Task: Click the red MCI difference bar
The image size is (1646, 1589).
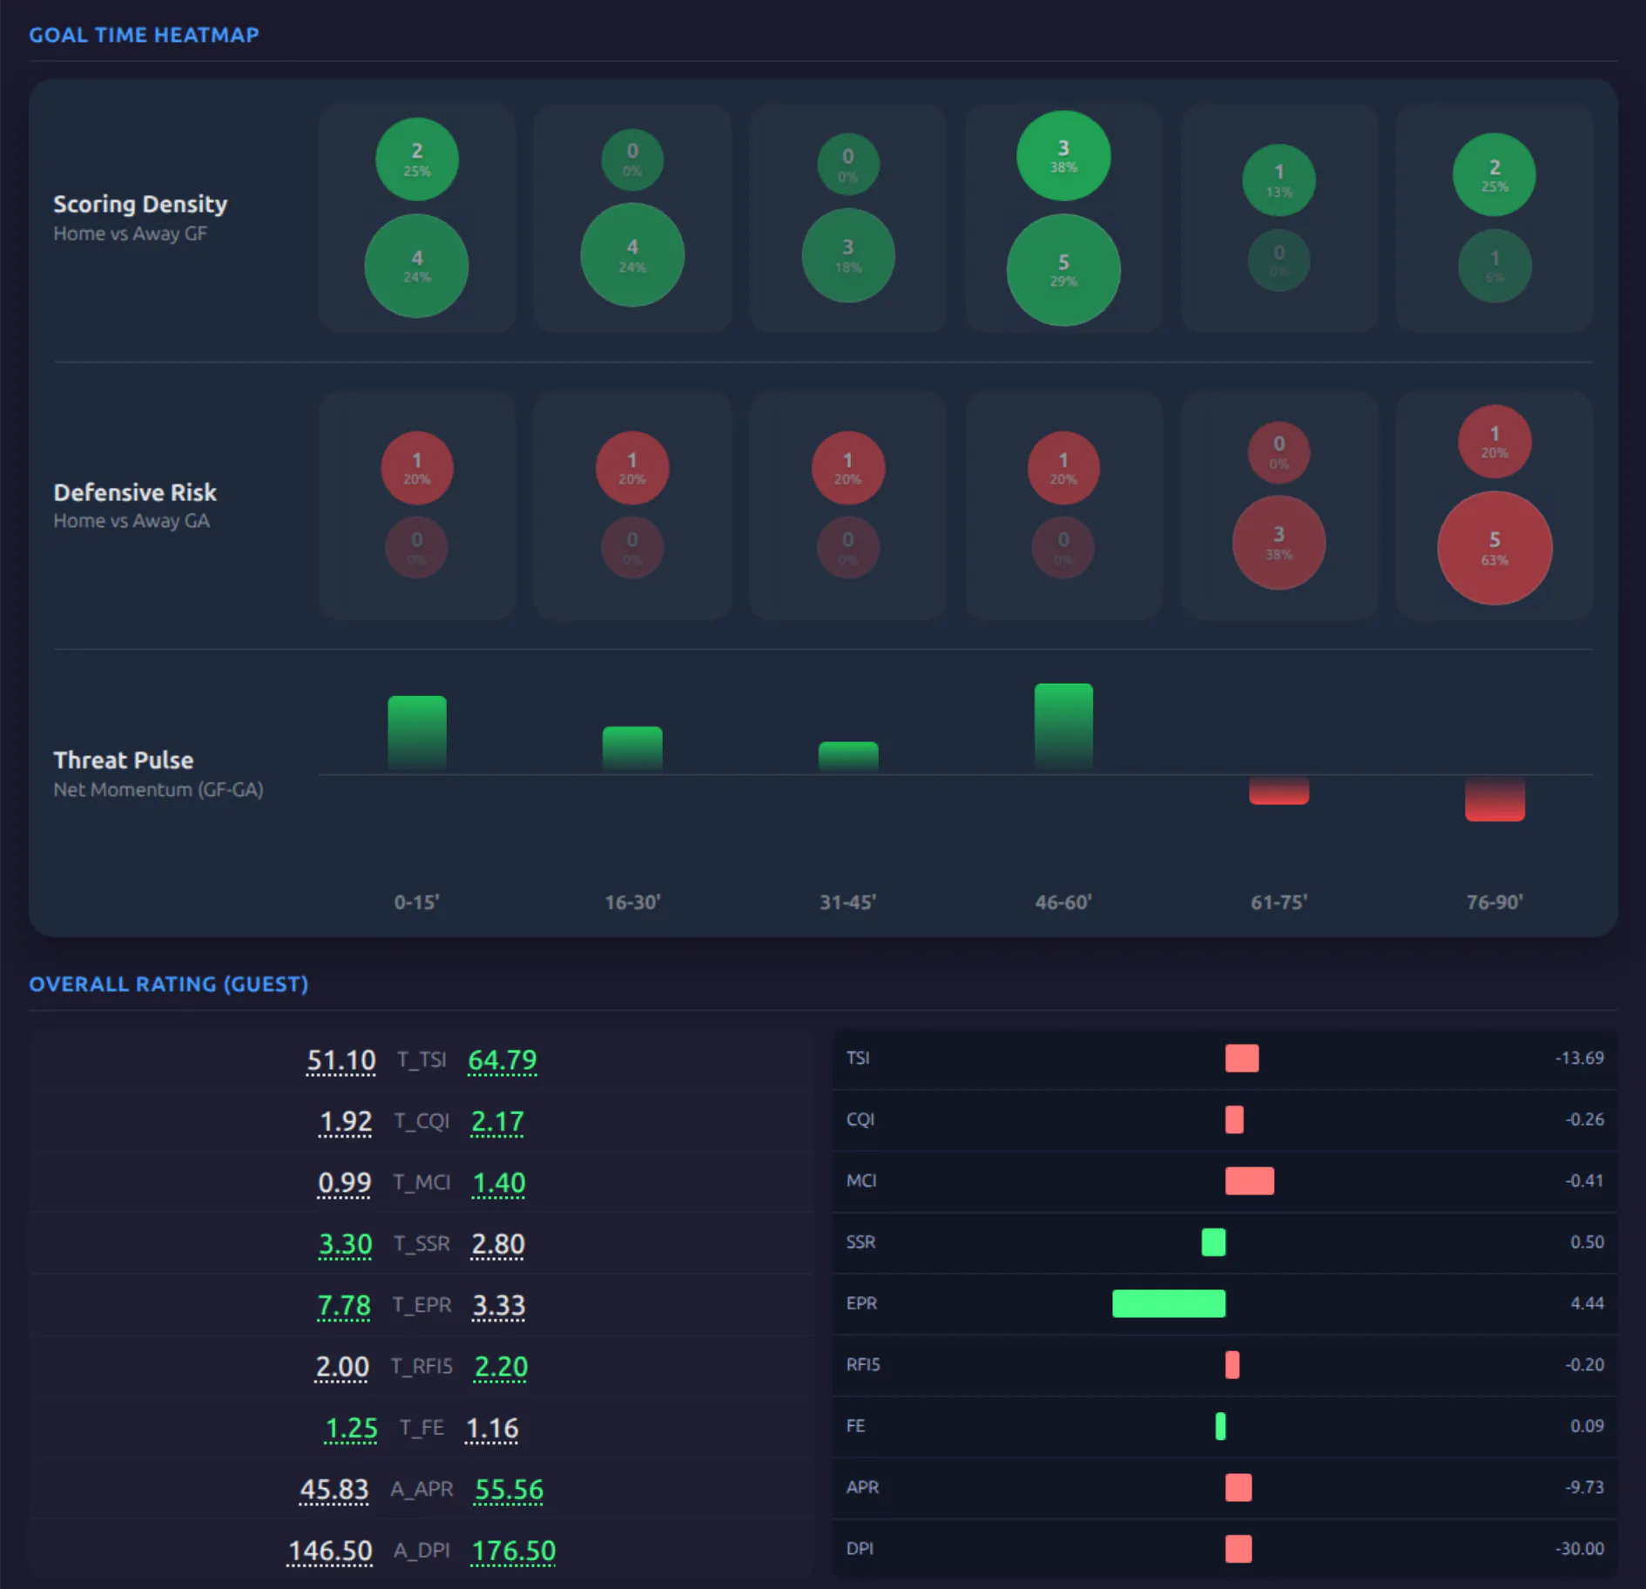Action: (1250, 1181)
